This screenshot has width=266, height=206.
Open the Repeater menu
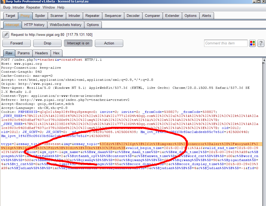point(33,7)
